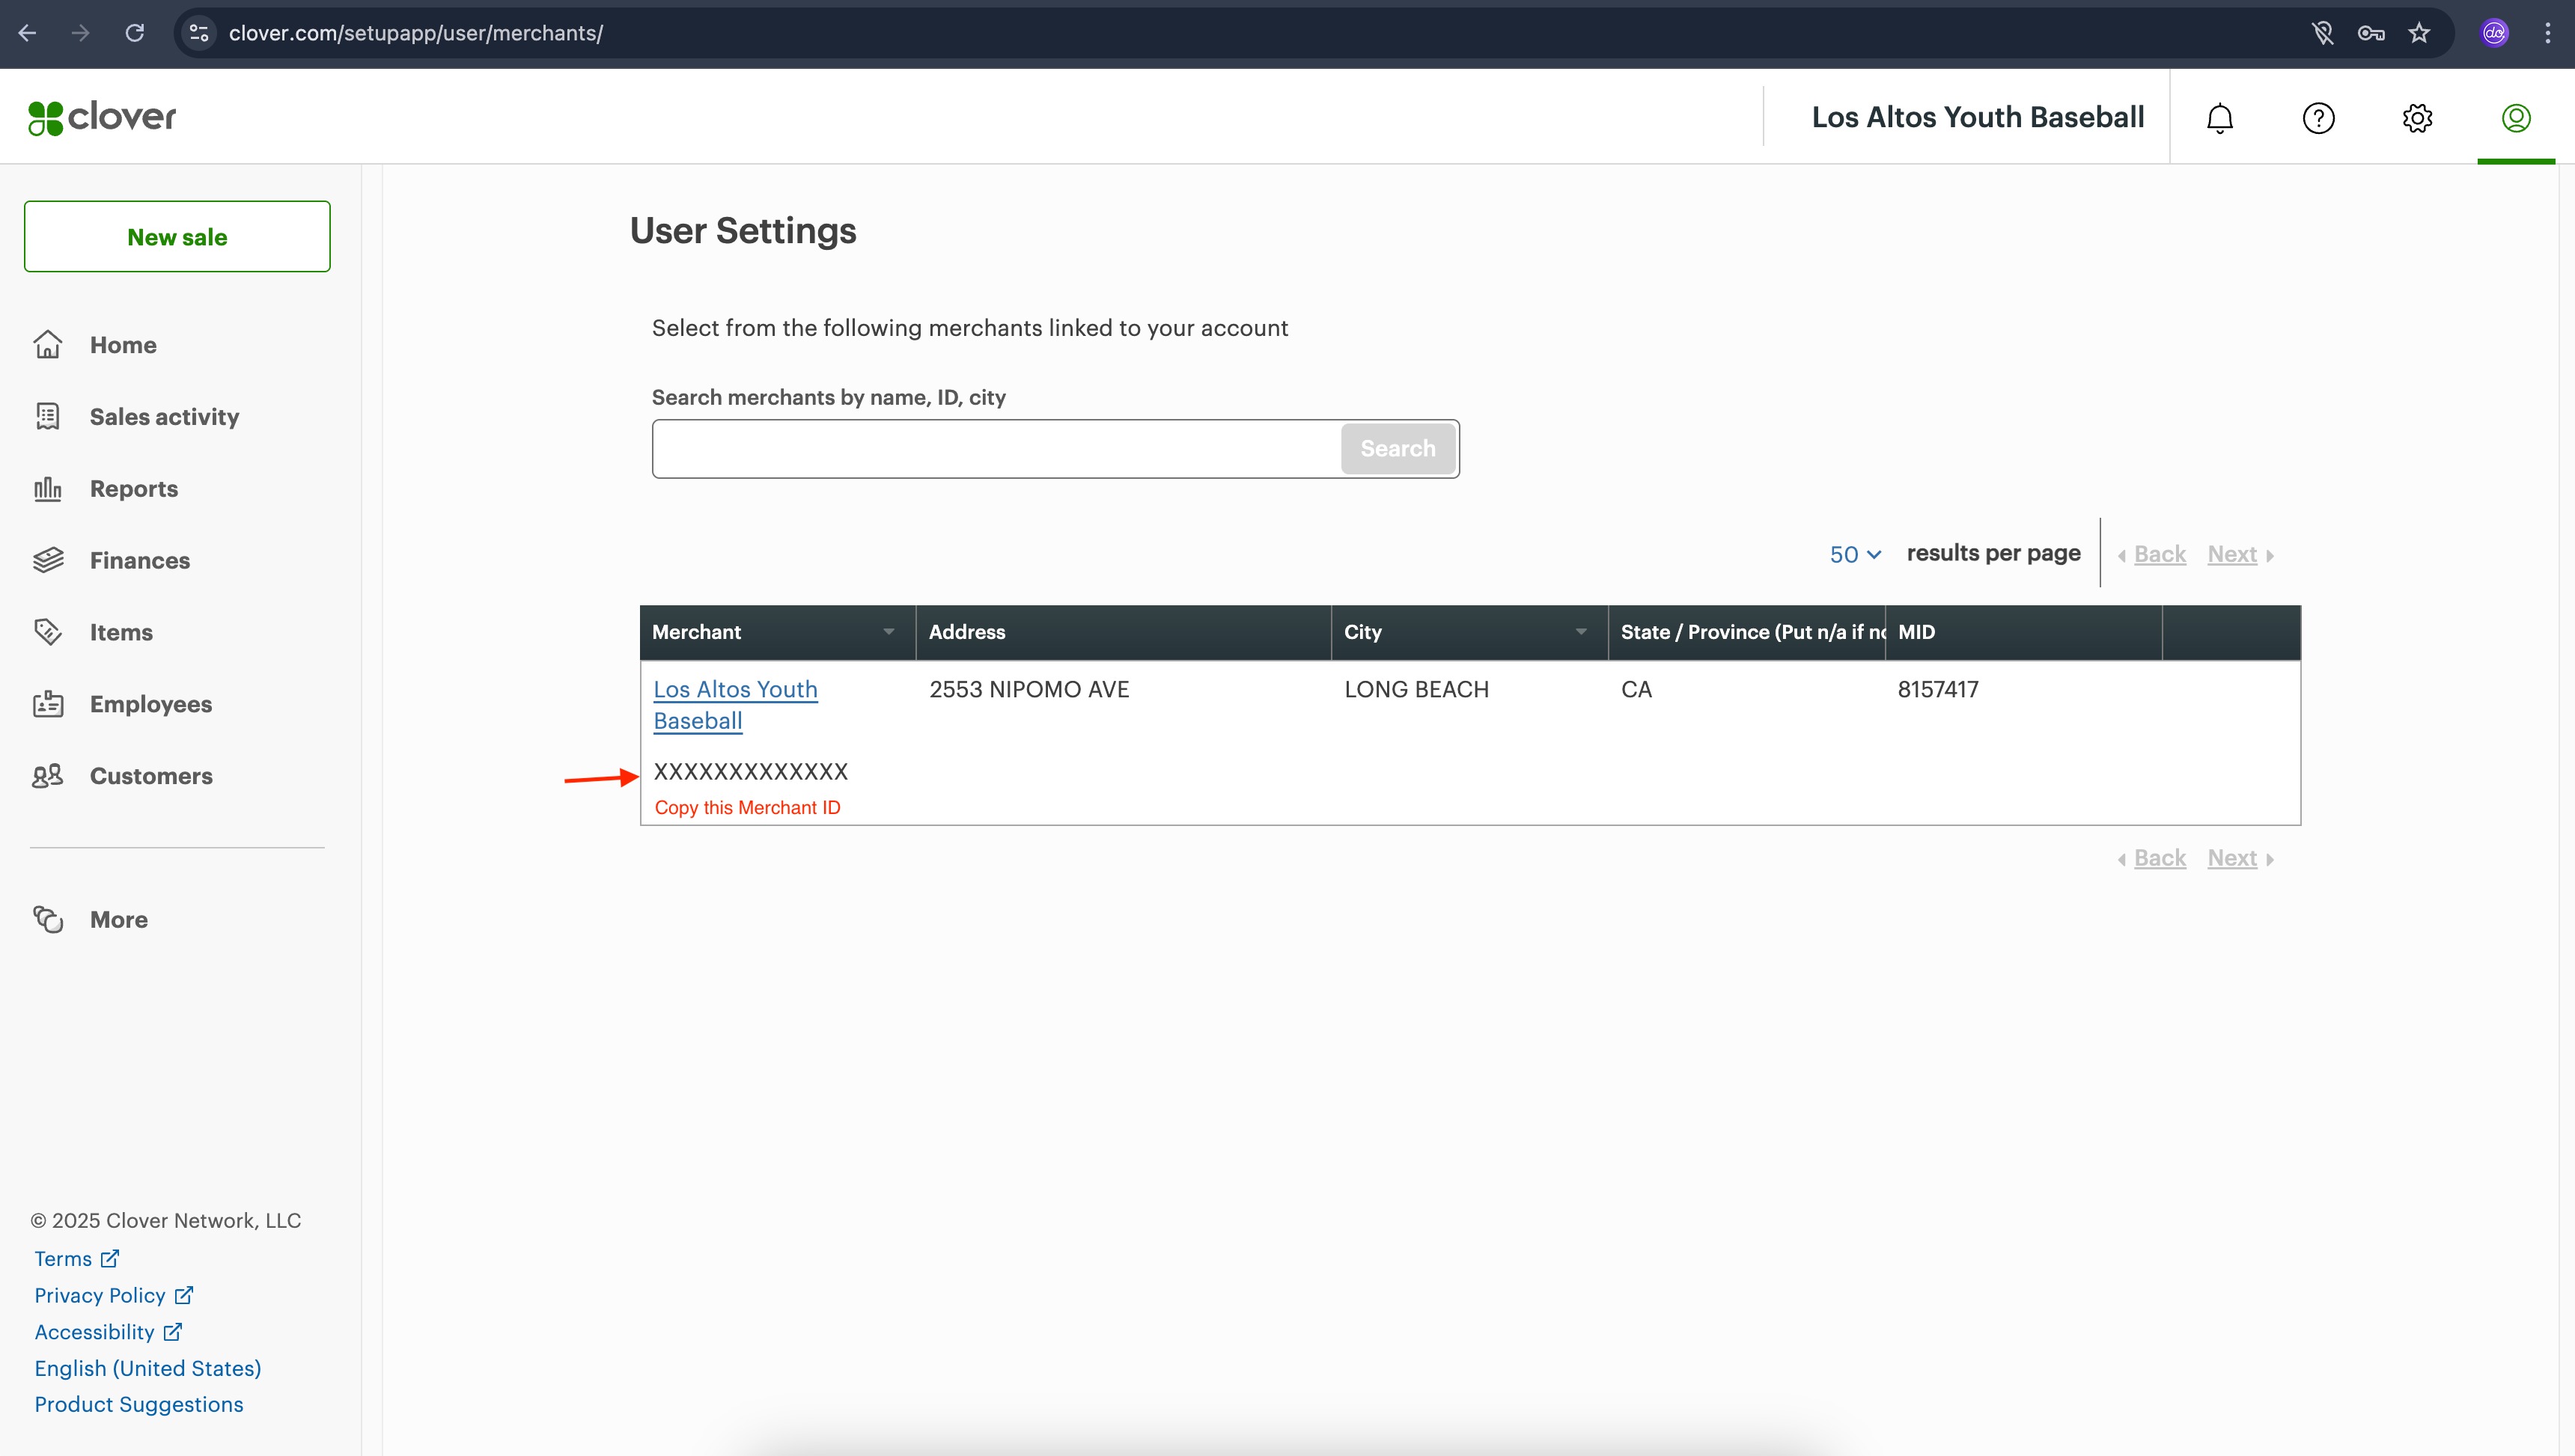
Task: Open settings gear icon in header
Action: 2417,118
